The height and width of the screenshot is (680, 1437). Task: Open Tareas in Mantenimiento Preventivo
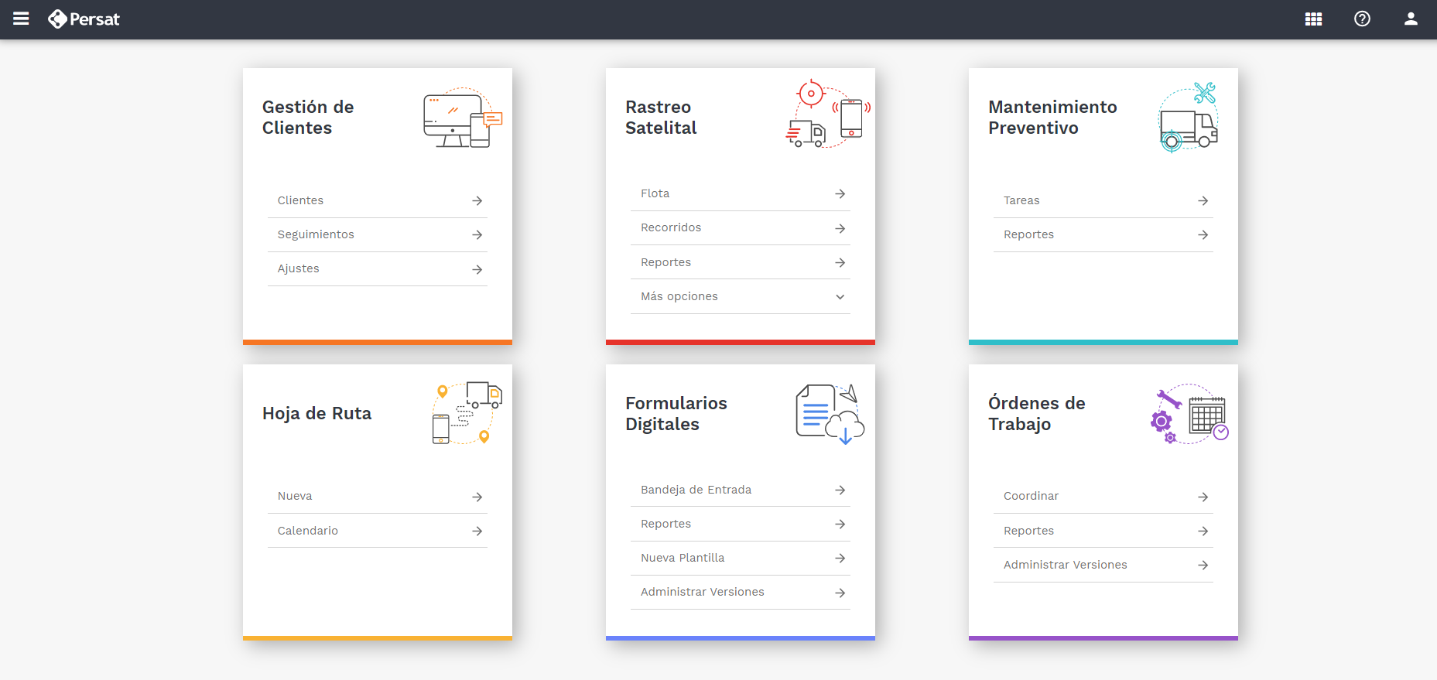(x=1103, y=200)
